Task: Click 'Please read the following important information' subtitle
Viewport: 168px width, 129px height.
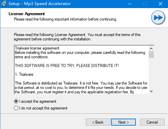Action: 66,19
